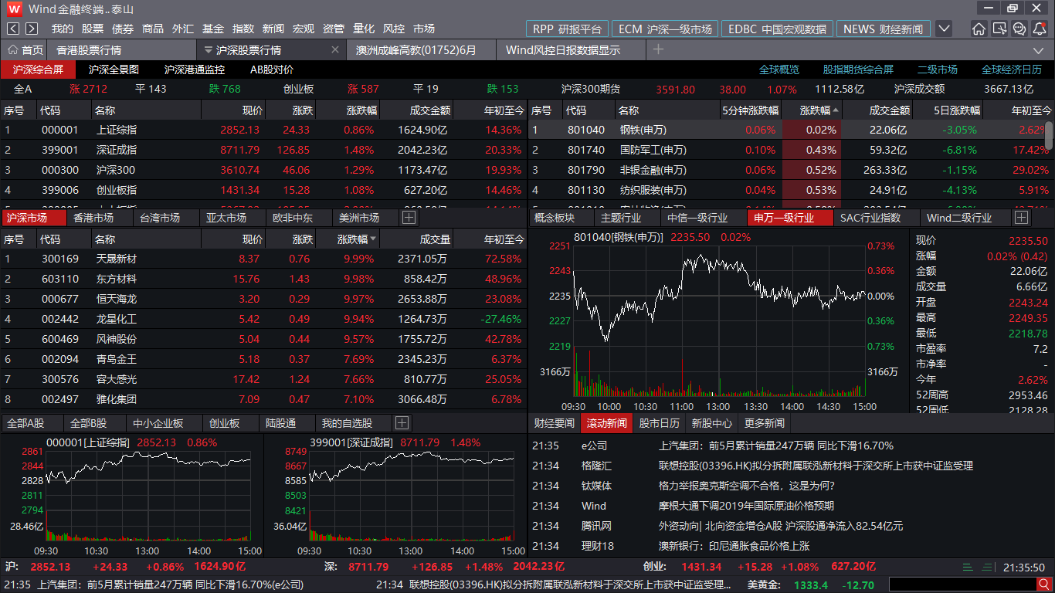Click the 上证综指 intraday chart thumbnail

point(132,496)
